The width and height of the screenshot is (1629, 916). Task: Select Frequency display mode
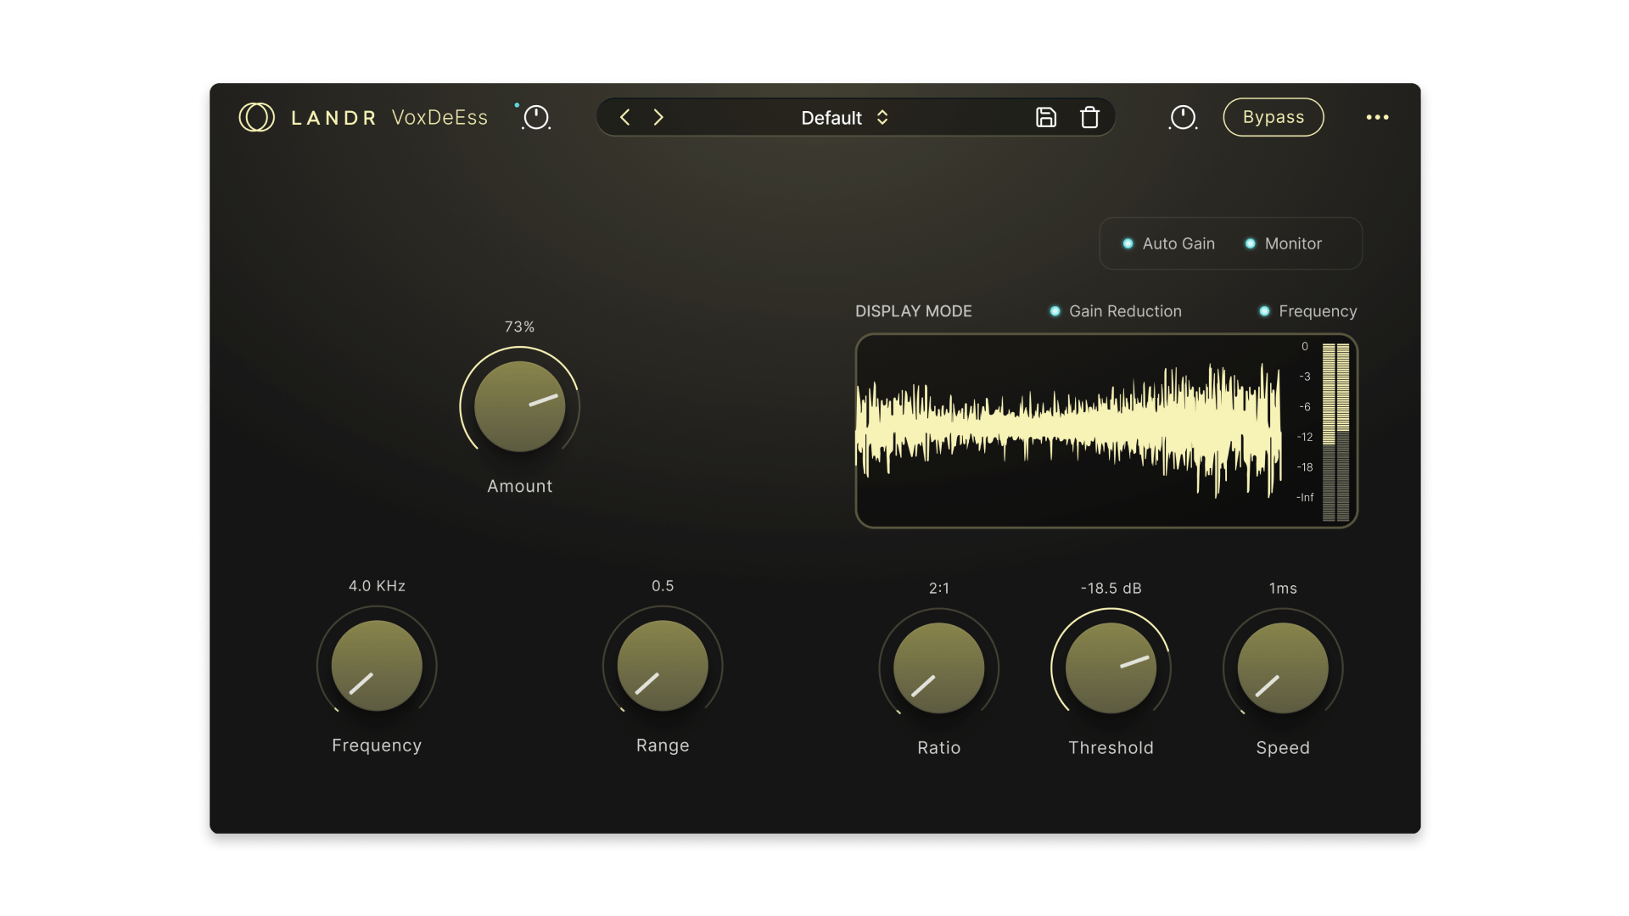click(1307, 311)
